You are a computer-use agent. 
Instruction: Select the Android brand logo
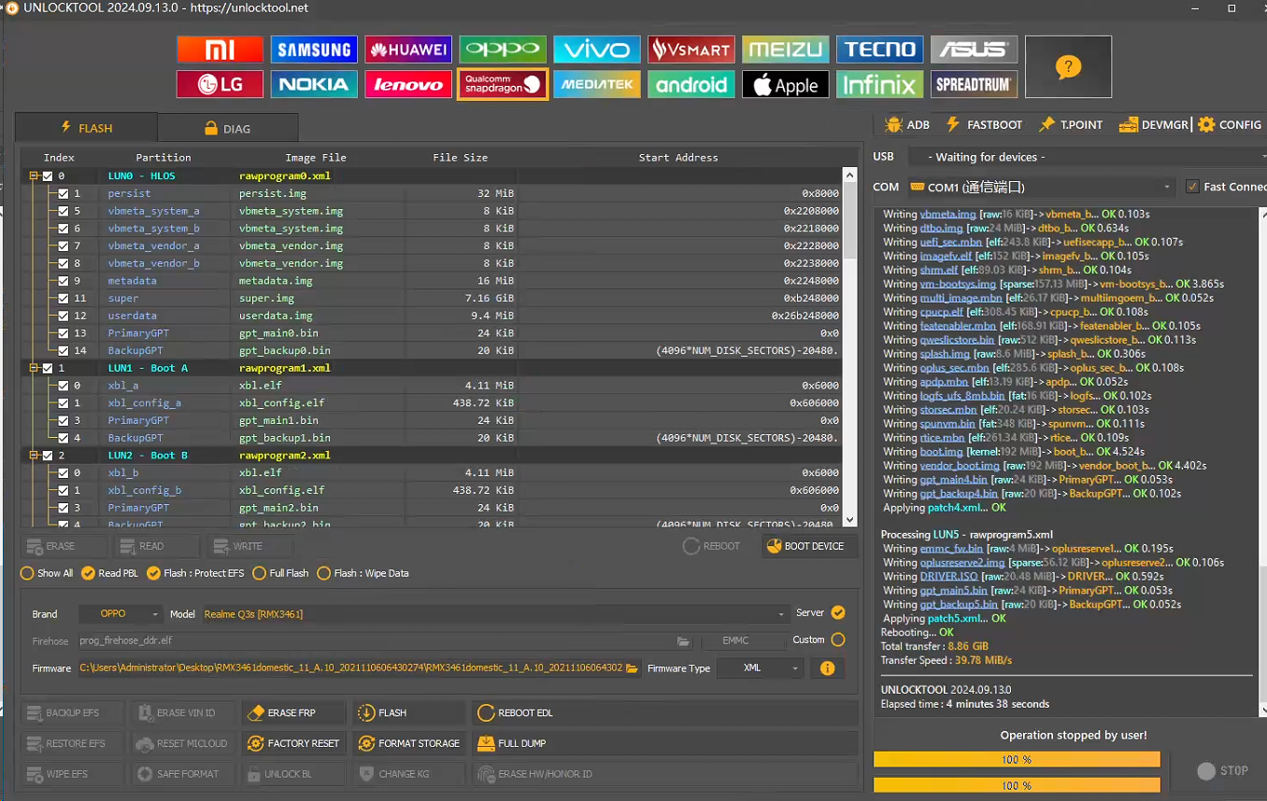691,85
